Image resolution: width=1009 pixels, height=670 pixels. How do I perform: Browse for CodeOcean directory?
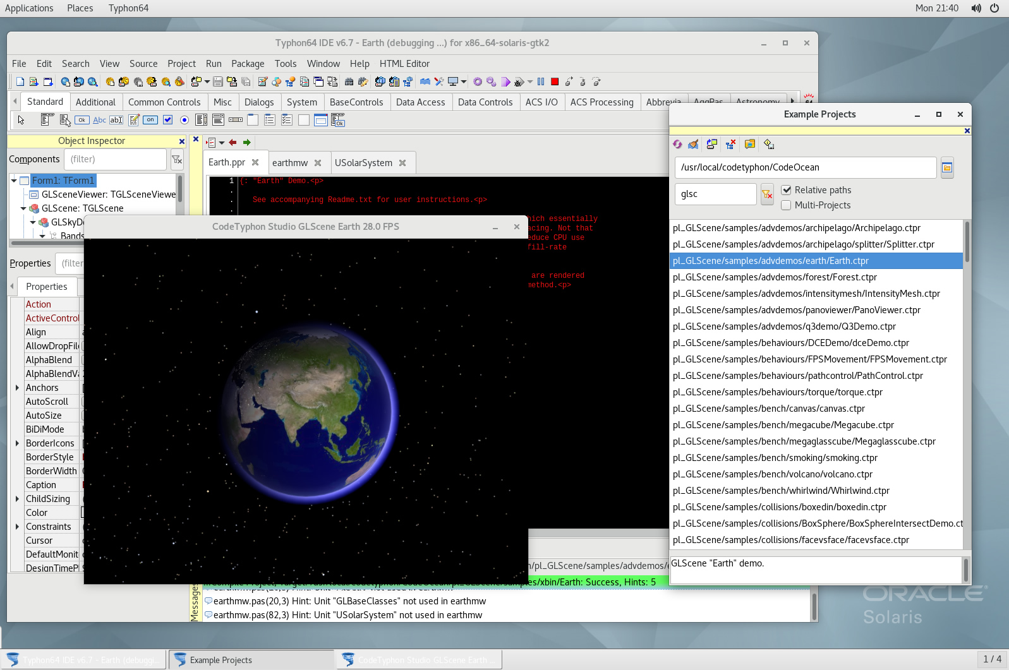pyautogui.click(x=947, y=167)
